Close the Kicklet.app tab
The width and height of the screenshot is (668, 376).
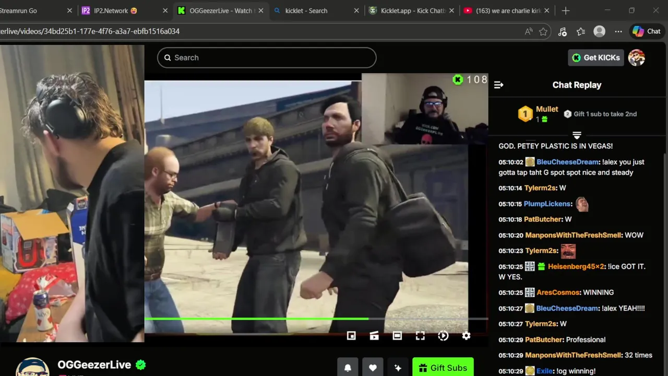(452, 10)
